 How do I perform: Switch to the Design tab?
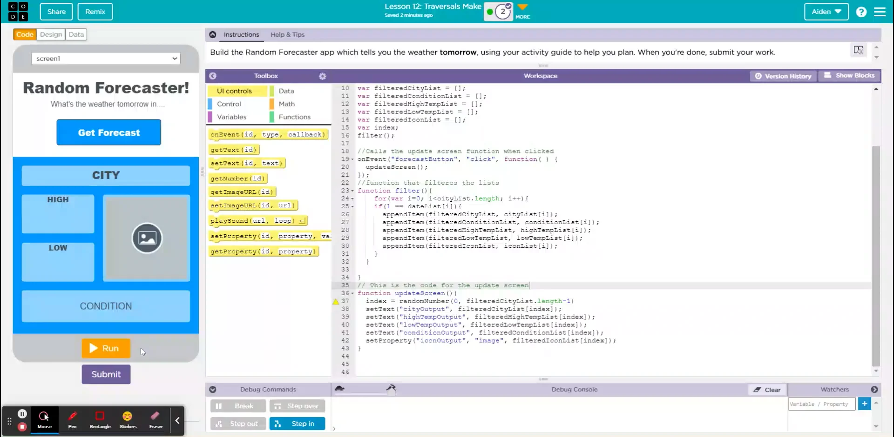point(51,34)
